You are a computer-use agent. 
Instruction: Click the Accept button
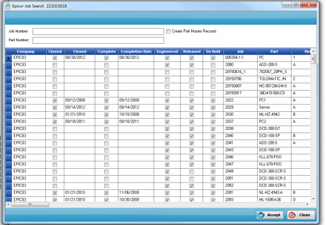(270, 215)
